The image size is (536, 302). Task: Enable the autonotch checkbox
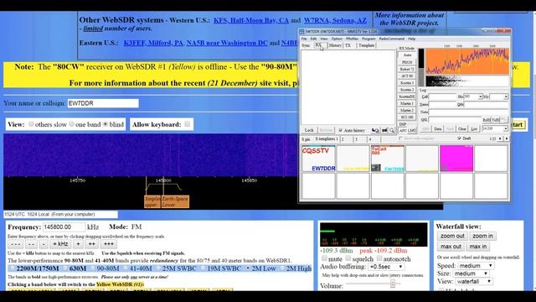pos(379,258)
